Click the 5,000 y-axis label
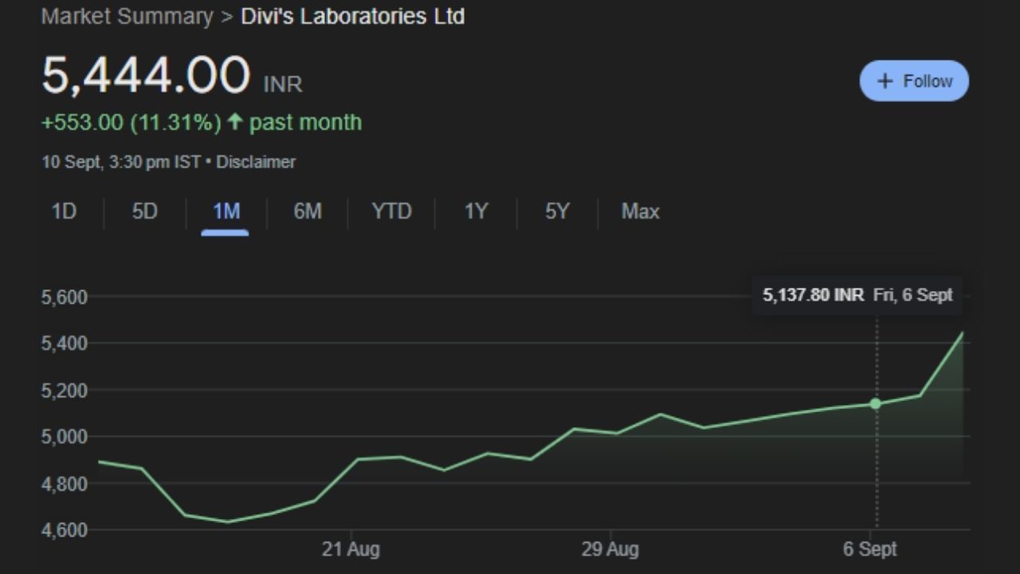This screenshot has height=574, width=1020. [64, 437]
